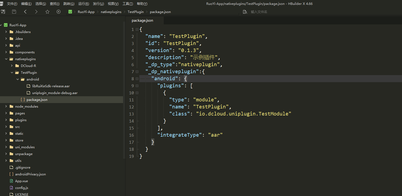The height and width of the screenshot is (196, 402).
Task: Click nativeplugins in the breadcrumb
Action: (111, 12)
